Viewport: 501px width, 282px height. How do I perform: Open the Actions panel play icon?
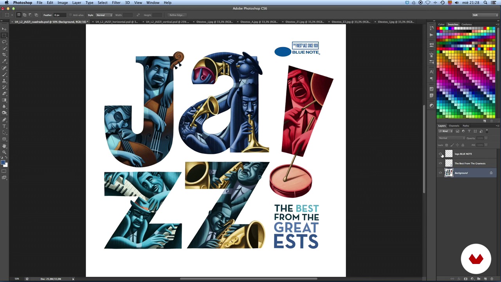pos(431,35)
